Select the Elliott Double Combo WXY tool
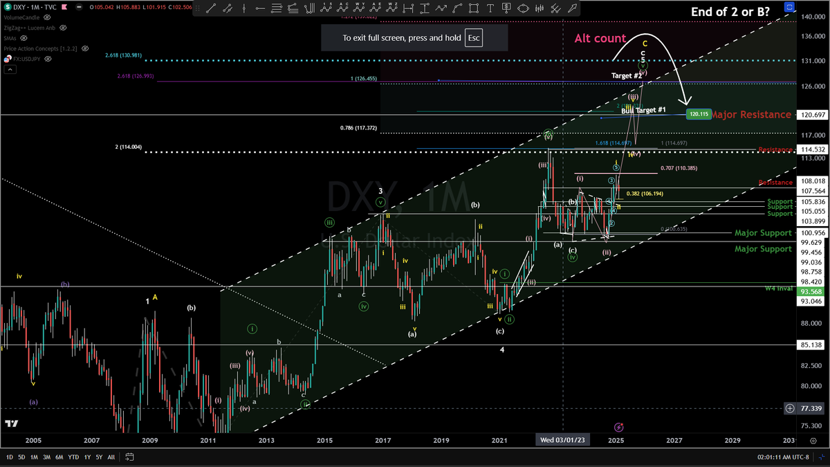Image resolution: width=830 pixels, height=467 pixels. coord(359,8)
